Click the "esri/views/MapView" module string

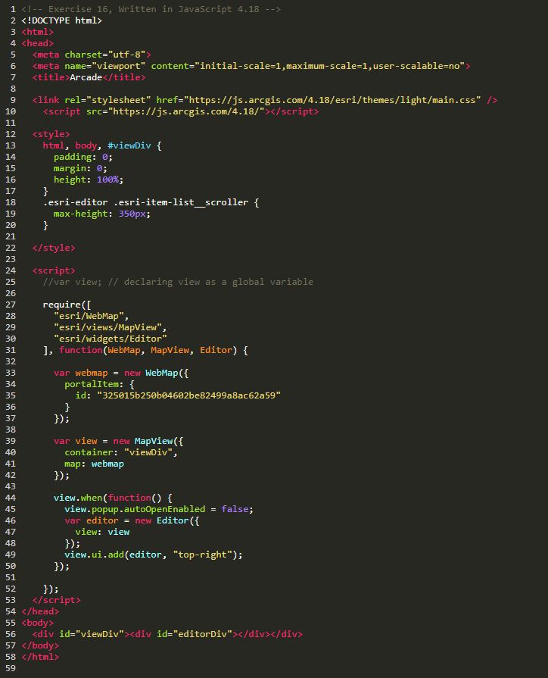(x=110, y=327)
